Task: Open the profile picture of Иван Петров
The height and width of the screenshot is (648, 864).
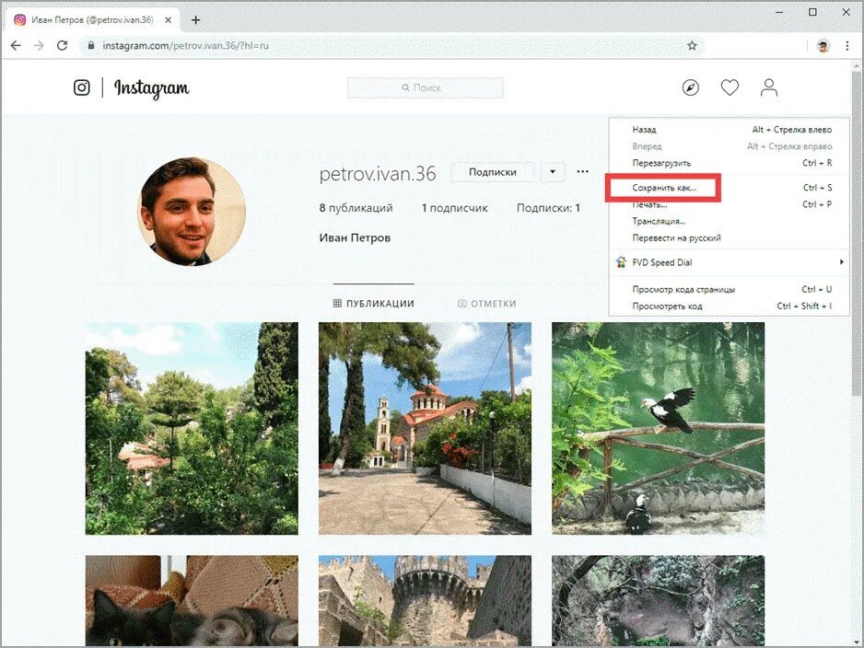Action: [192, 212]
